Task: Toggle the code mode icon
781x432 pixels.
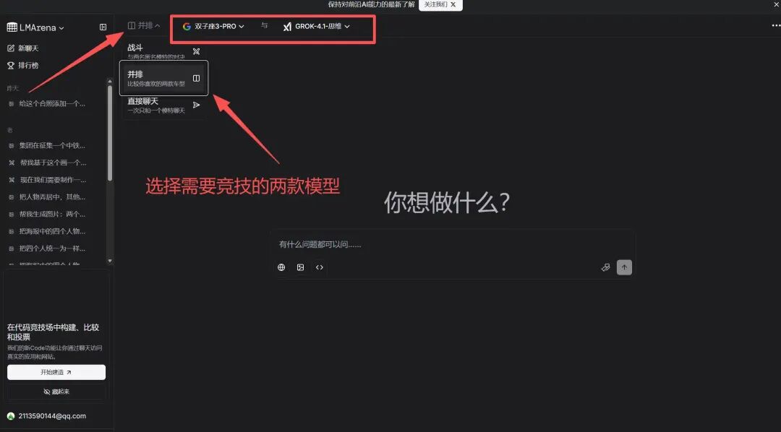Action: (x=320, y=267)
